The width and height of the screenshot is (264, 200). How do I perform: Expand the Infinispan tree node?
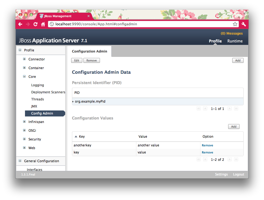[x=24, y=122]
